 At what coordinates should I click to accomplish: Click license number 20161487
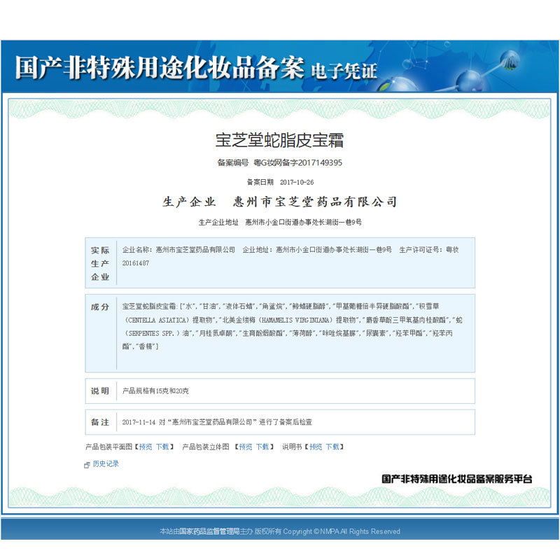pyautogui.click(x=136, y=263)
